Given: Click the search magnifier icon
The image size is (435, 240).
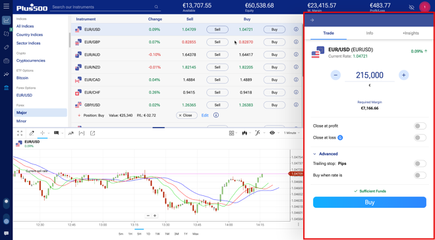Looking at the screenshot, I should tap(156, 7).
